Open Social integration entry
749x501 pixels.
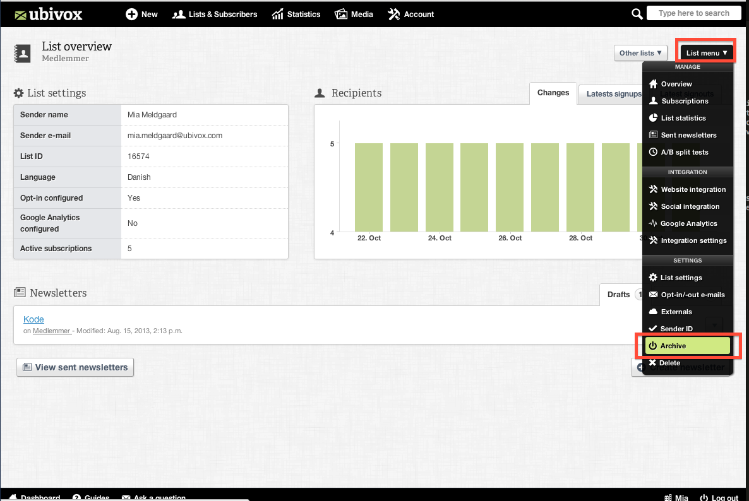687,206
